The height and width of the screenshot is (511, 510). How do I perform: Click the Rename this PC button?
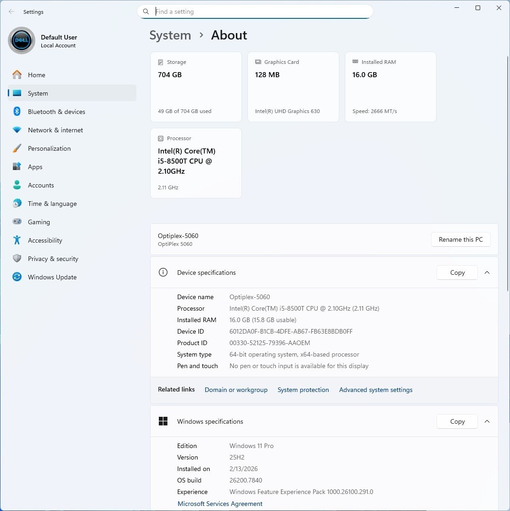(460, 239)
